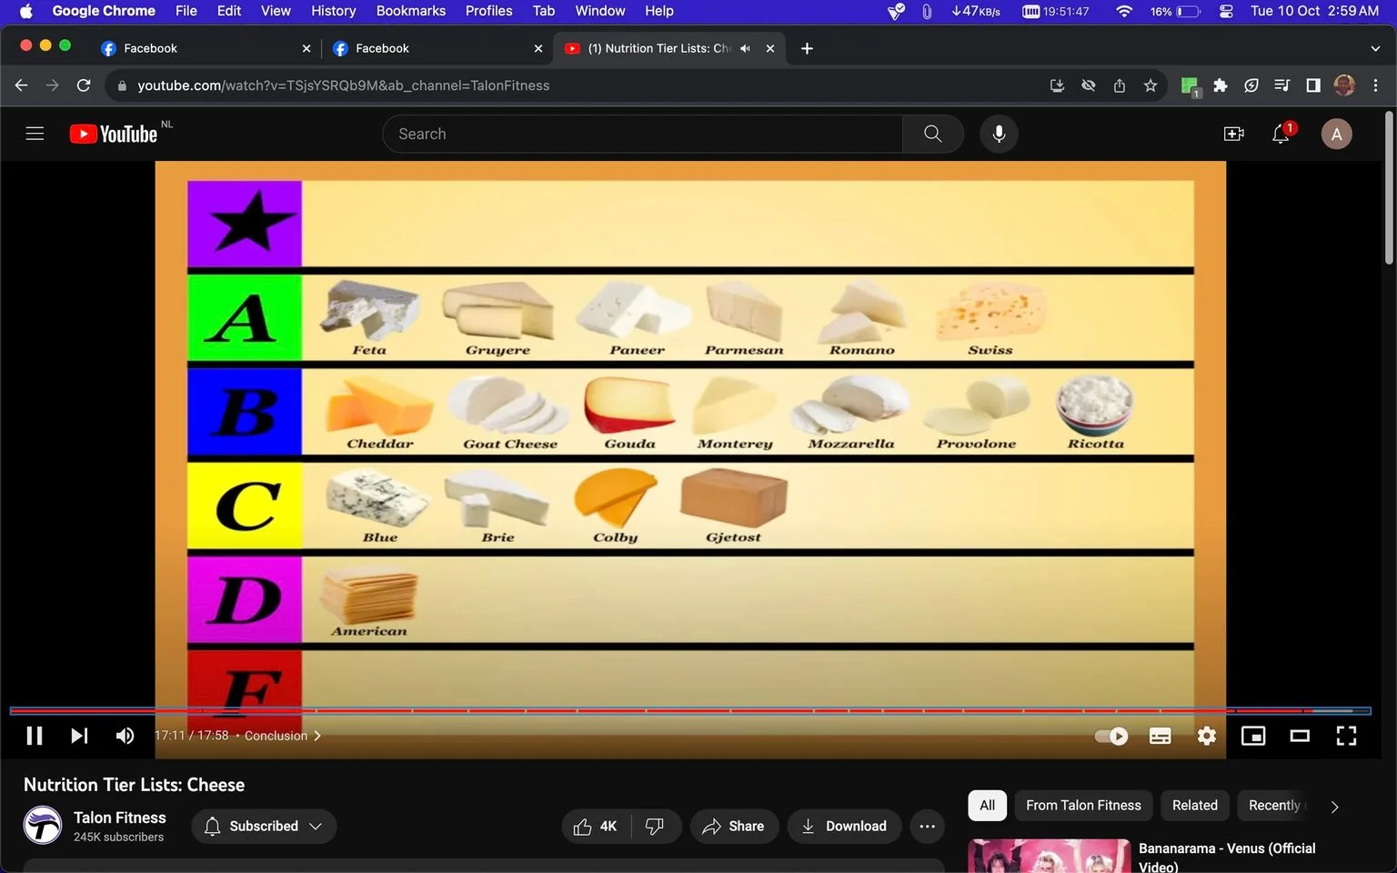This screenshot has height=873, width=1397.
Task: Open Chrome extensions puzzle icon
Action: (1221, 85)
